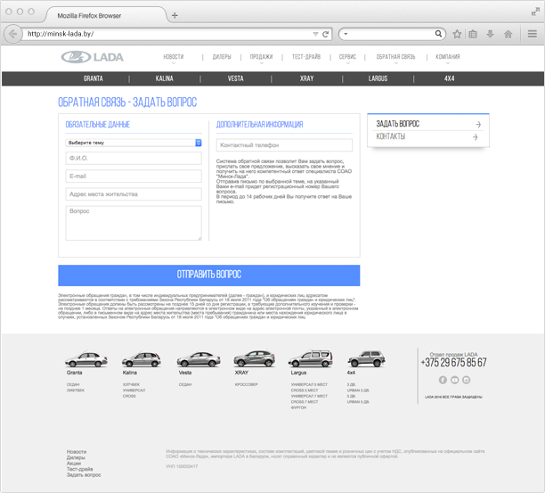
Task: Click the КРОССОВЕР link under XRAY
Action: point(247,384)
